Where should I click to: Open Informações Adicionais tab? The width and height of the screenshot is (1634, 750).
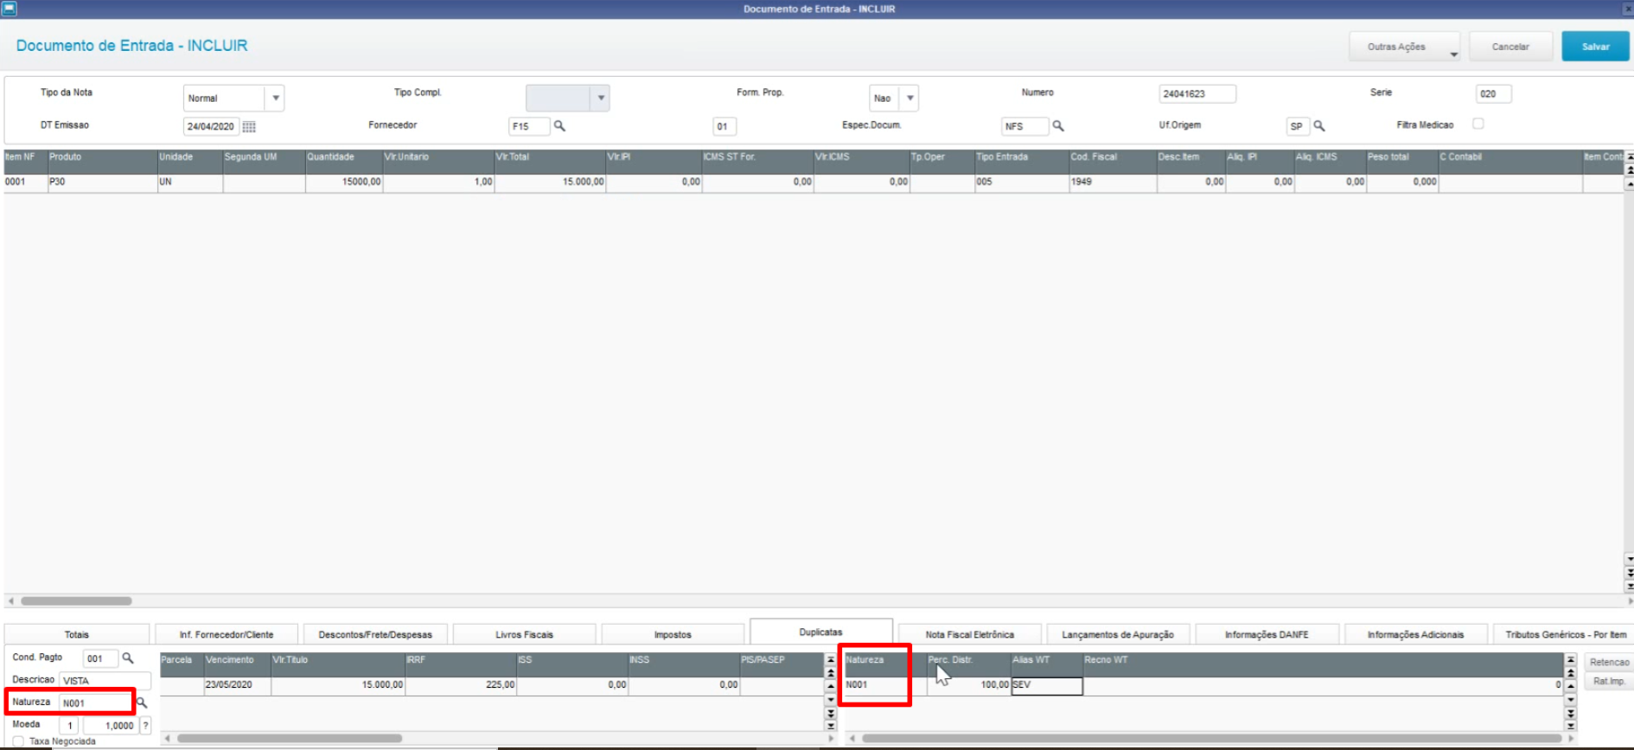coord(1415,634)
